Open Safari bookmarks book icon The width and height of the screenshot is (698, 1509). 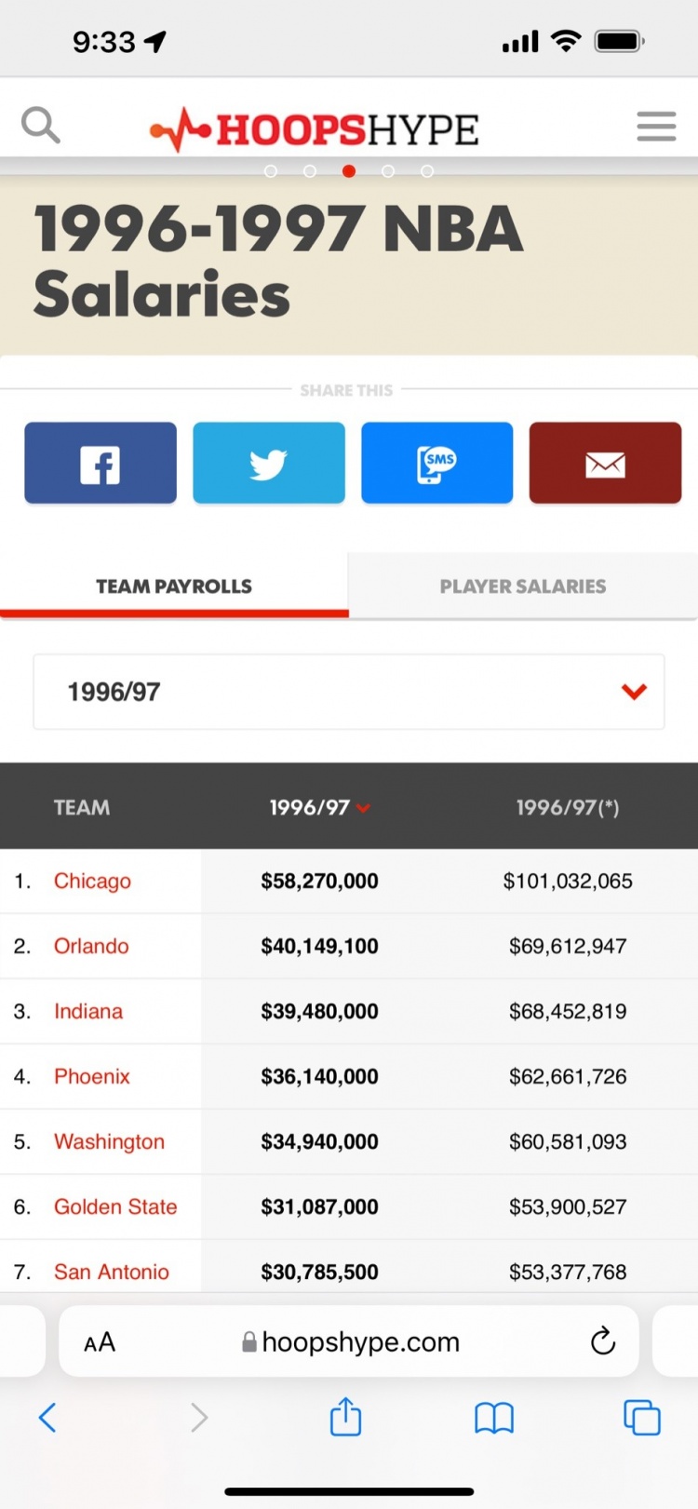pos(494,1418)
